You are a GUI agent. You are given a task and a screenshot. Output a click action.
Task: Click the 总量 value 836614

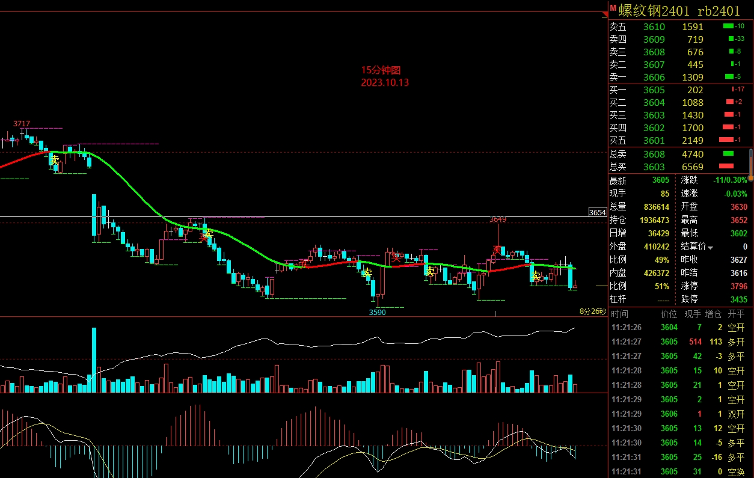[x=657, y=207]
